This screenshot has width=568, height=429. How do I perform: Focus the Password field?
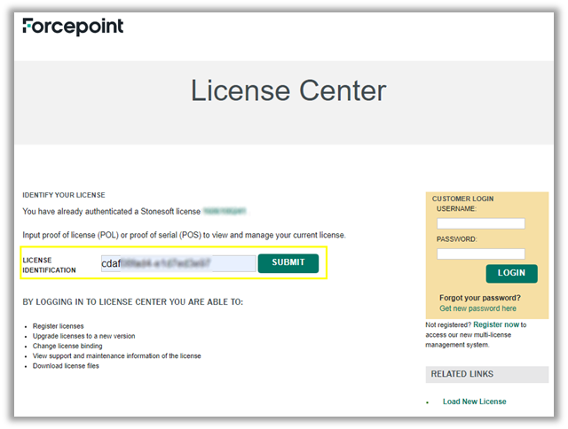481,253
